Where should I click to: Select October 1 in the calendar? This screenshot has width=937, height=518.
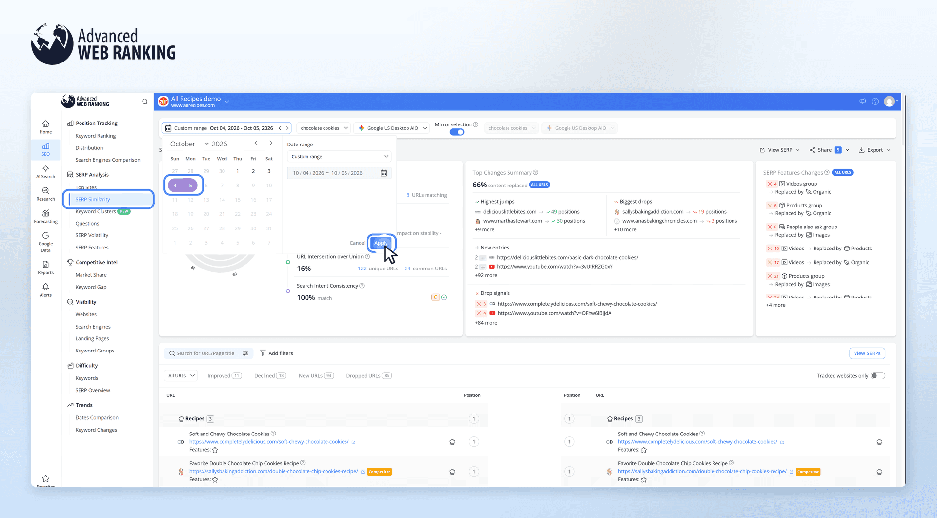point(238,171)
